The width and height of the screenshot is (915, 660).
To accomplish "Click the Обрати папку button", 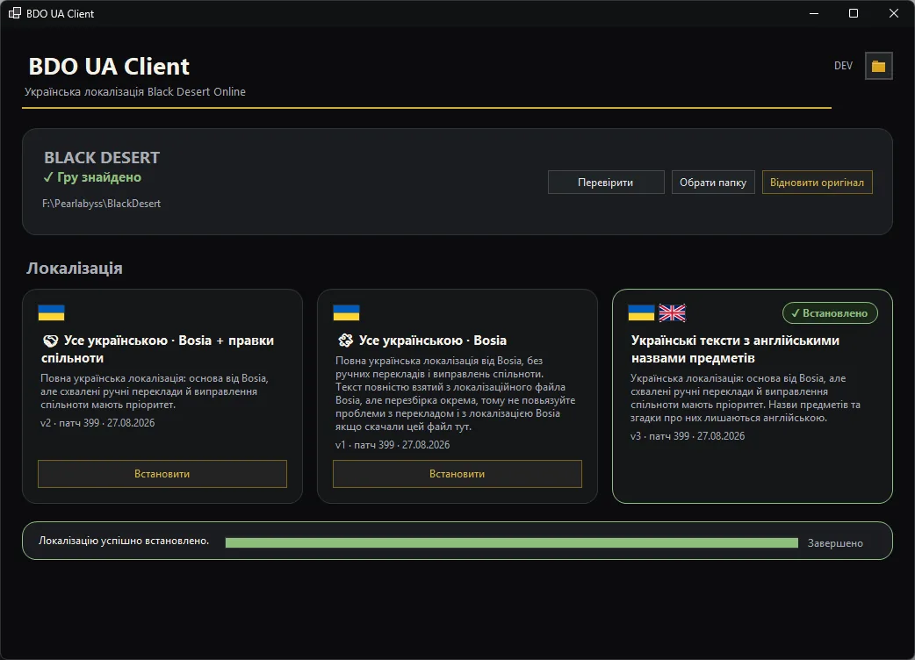I will [713, 183].
